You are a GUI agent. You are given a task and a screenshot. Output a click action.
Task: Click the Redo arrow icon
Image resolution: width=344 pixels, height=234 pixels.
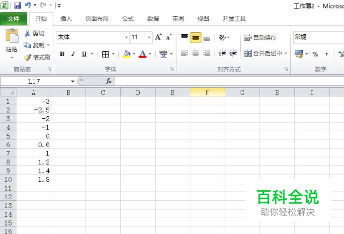(43, 5)
